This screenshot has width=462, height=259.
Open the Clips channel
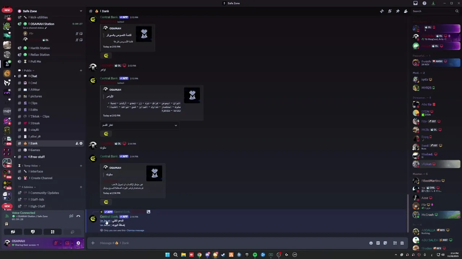coord(50,103)
